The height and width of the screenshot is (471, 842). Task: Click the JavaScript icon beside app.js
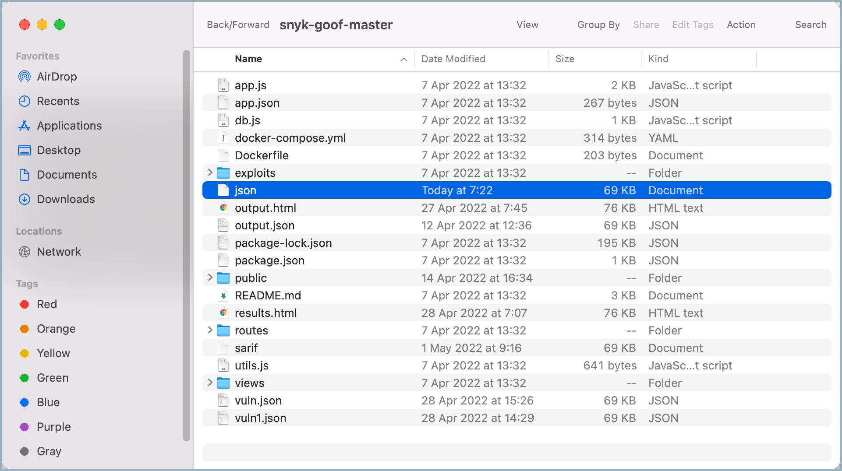(224, 85)
